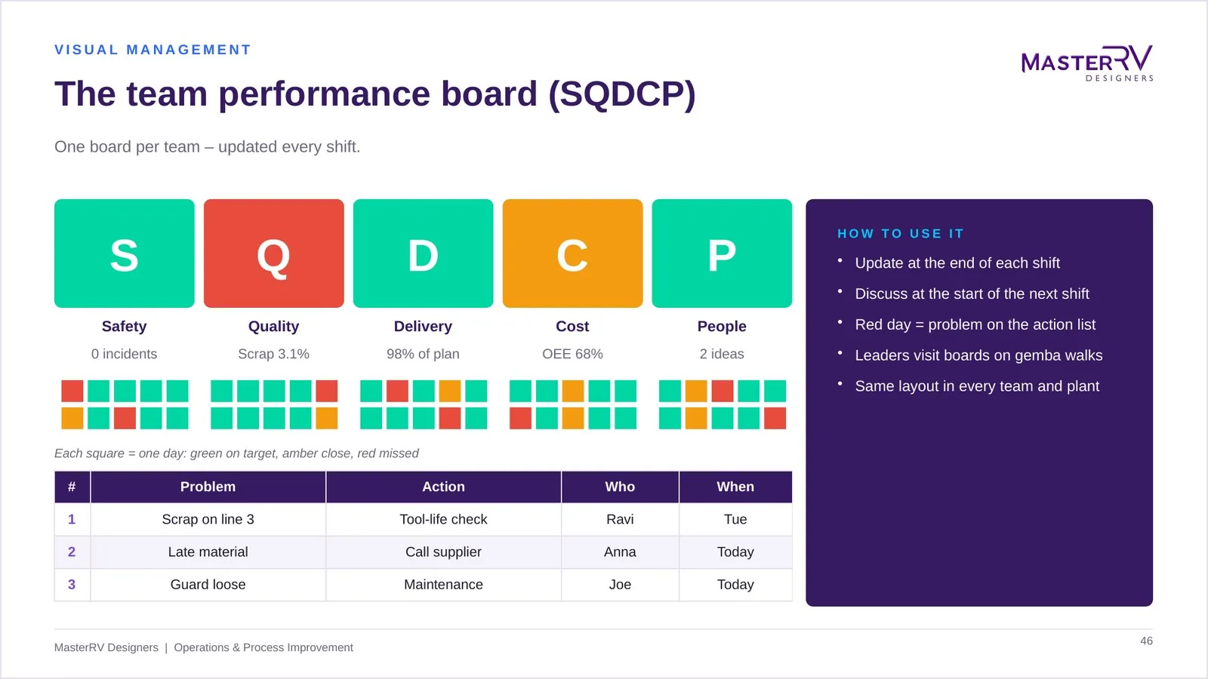Select the 'Guard loose' cell
1208x679 pixels.
[208, 585]
